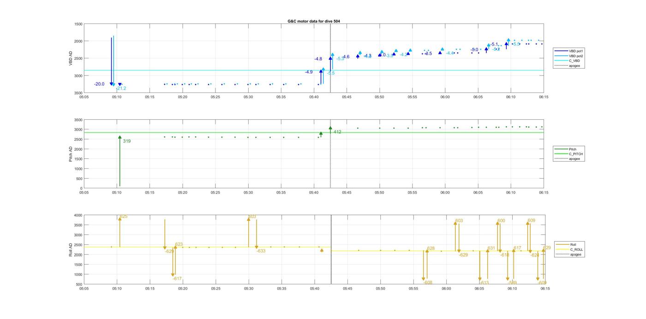Click the "-608" roll data label
Viewport: 646px width, 319px height.
[x=428, y=283]
